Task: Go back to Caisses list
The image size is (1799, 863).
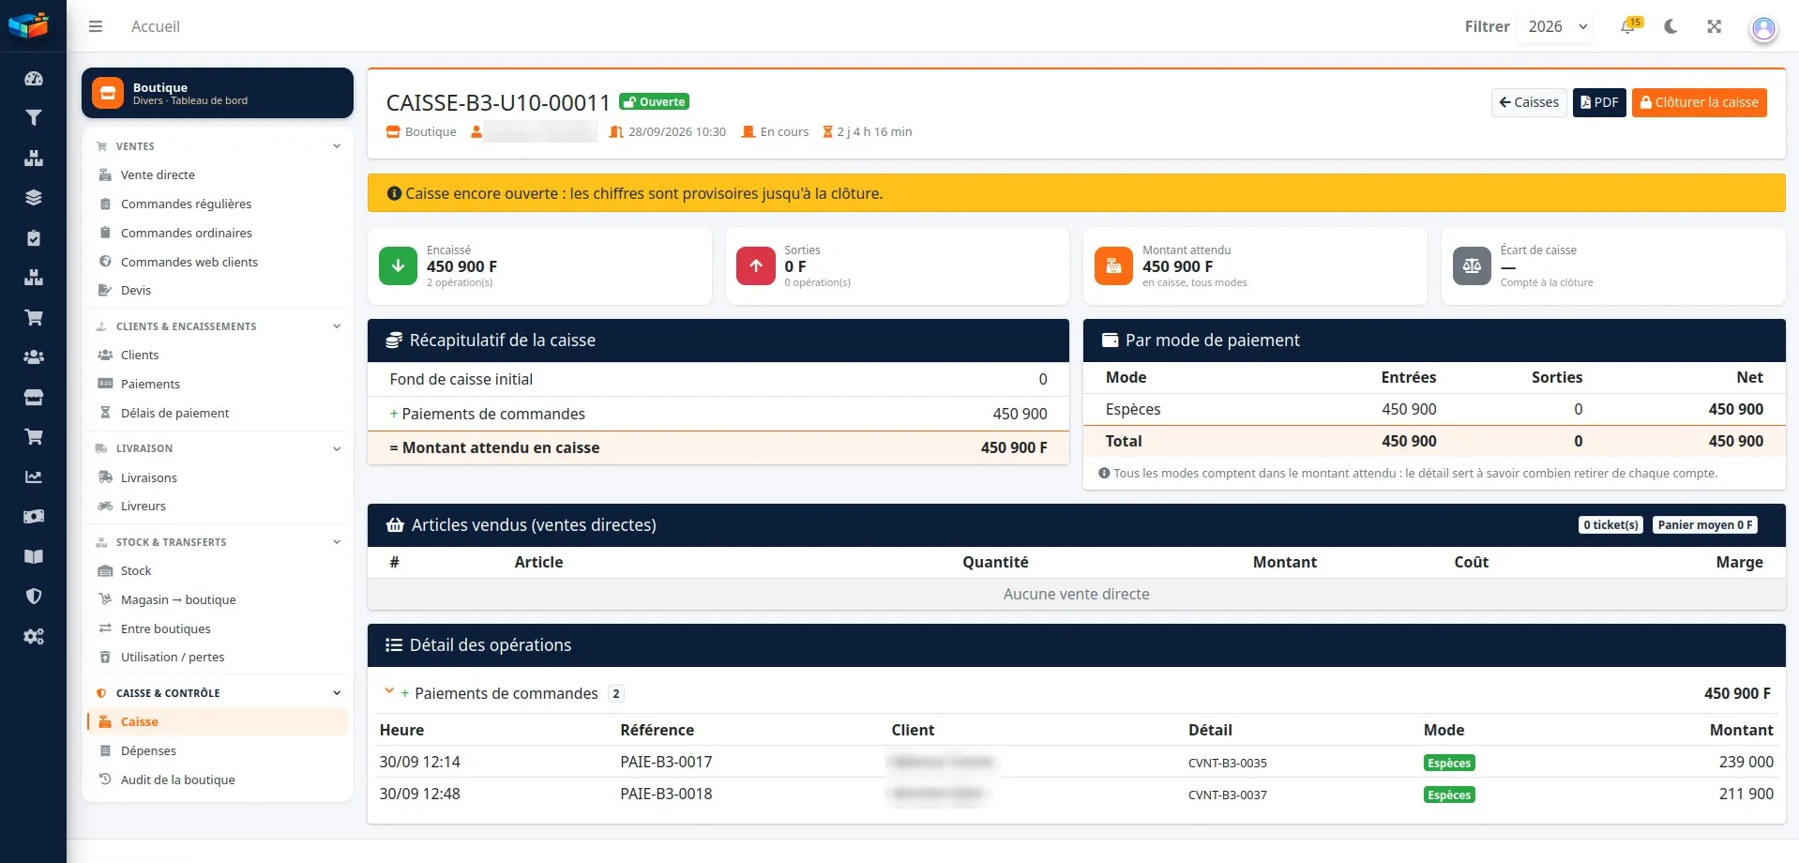Action: [x=1529, y=102]
